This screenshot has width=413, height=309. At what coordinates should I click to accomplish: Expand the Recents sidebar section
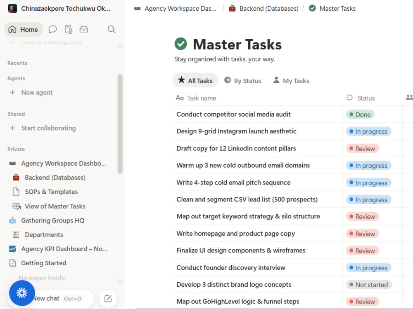[17, 63]
